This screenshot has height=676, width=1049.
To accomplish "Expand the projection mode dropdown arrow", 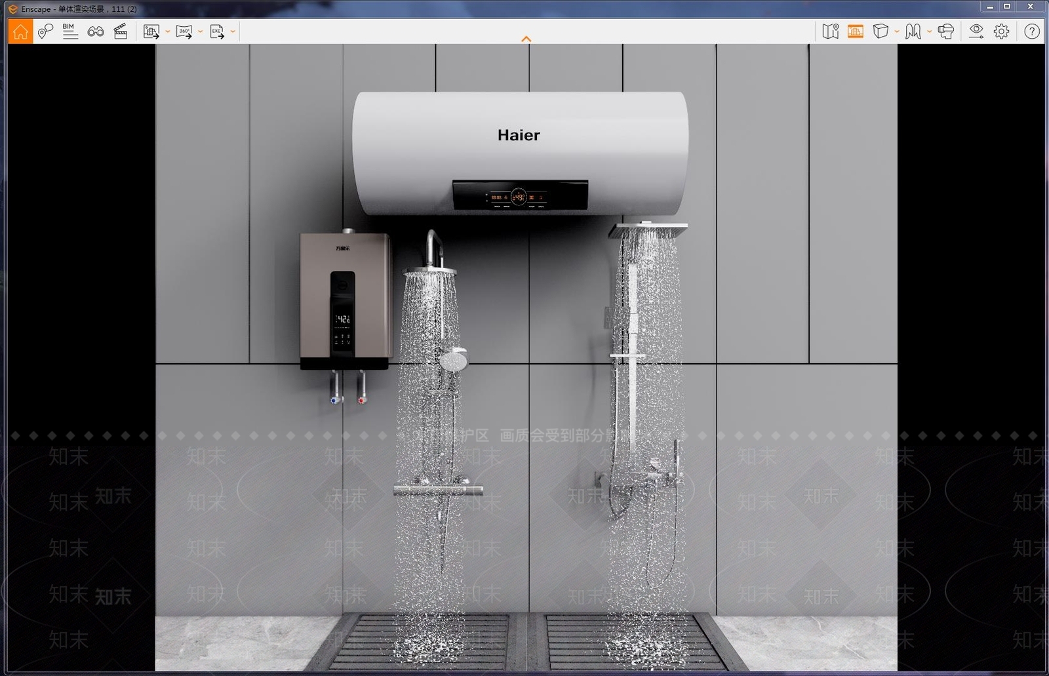I will pos(897,31).
